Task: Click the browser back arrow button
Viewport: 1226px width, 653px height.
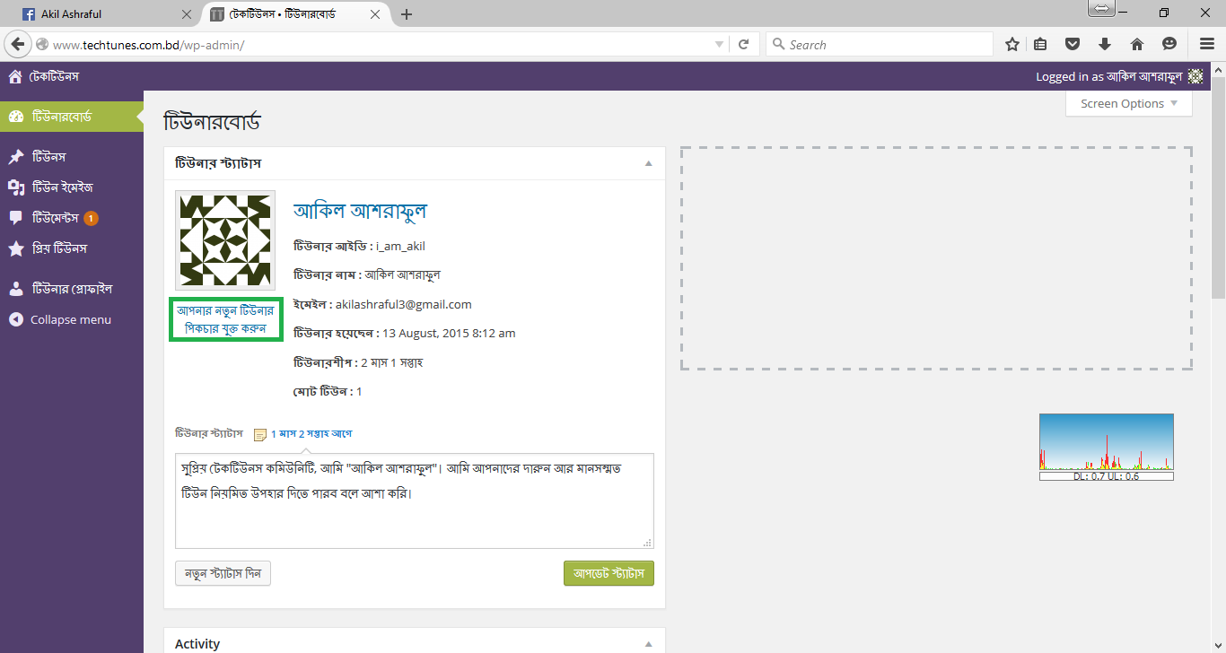Action: [x=16, y=44]
